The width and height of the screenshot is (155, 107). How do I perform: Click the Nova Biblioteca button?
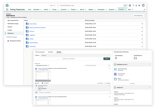click(138, 16)
